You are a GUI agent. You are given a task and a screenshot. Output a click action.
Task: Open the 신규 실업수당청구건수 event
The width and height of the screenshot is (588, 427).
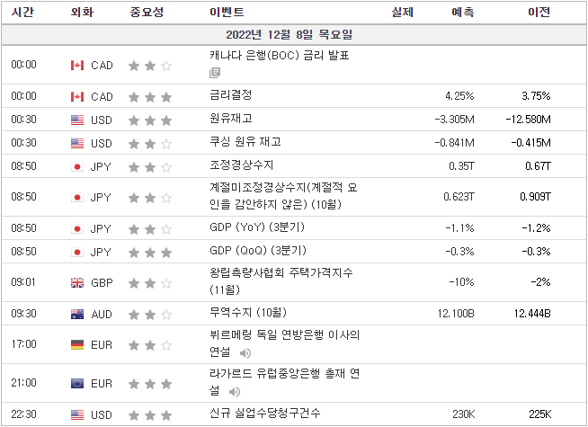pos(264,413)
